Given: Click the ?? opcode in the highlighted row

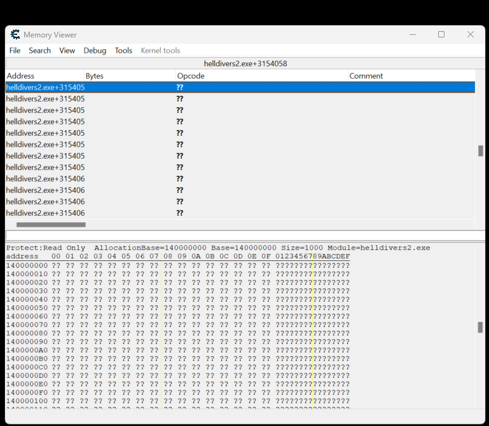Looking at the screenshot, I should point(179,87).
